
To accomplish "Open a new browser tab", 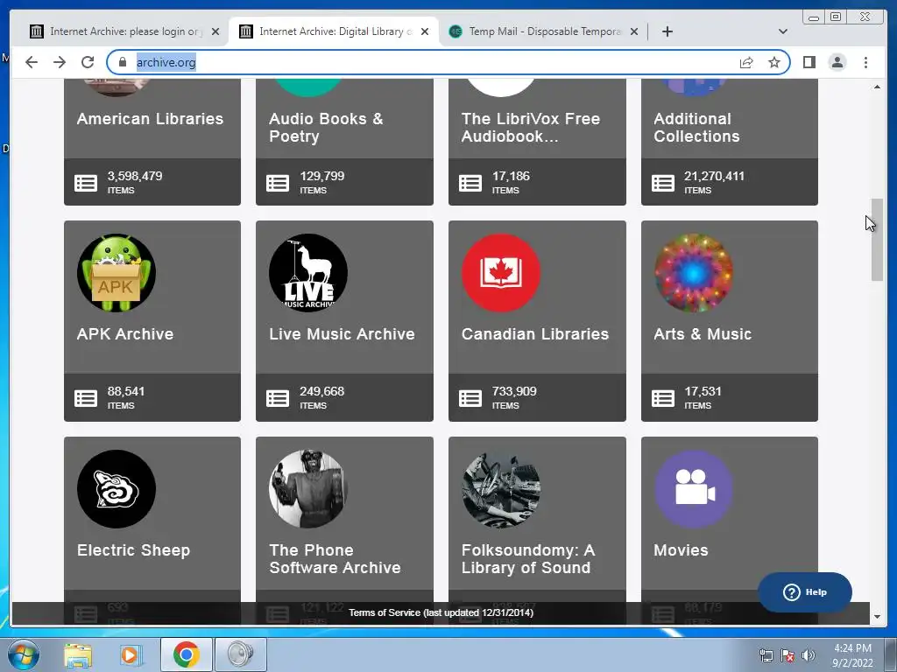I will [x=667, y=31].
